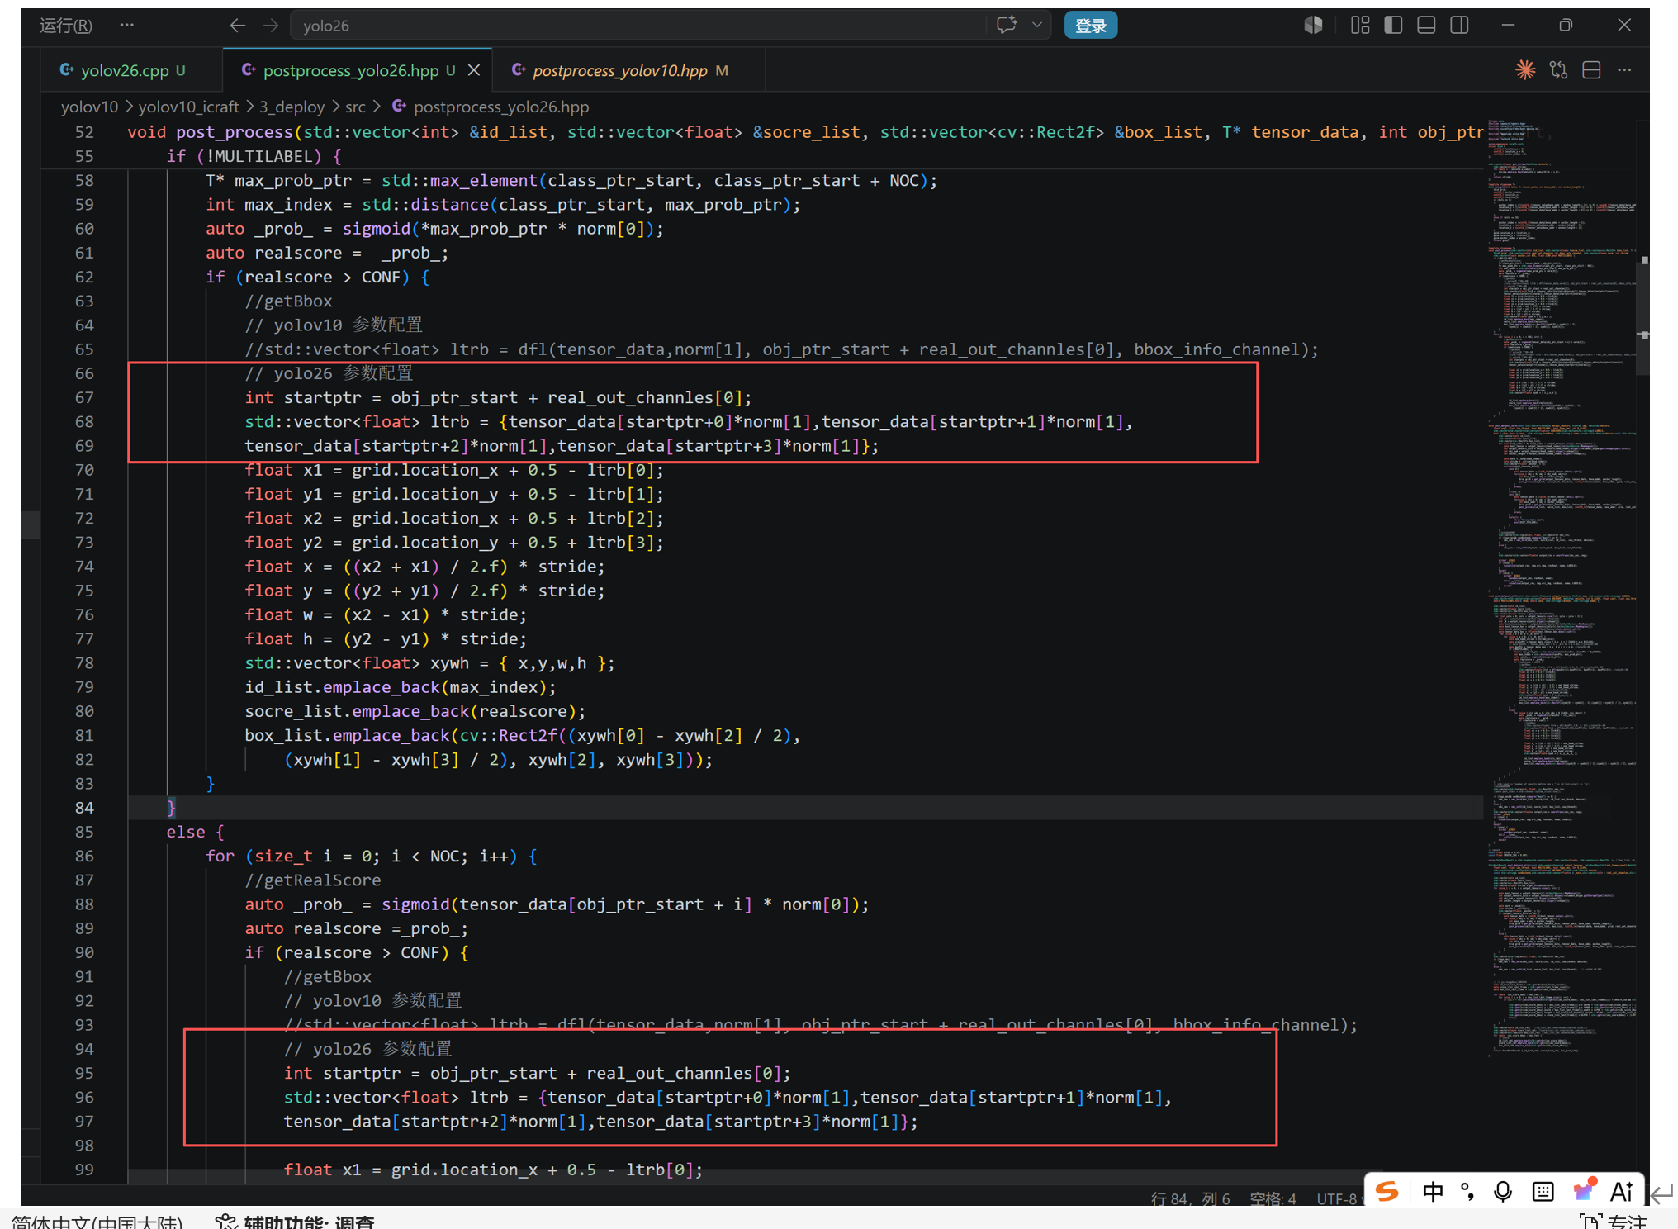Click the 登录 login button
Viewport: 1678px width, 1229px height.
click(x=1090, y=26)
